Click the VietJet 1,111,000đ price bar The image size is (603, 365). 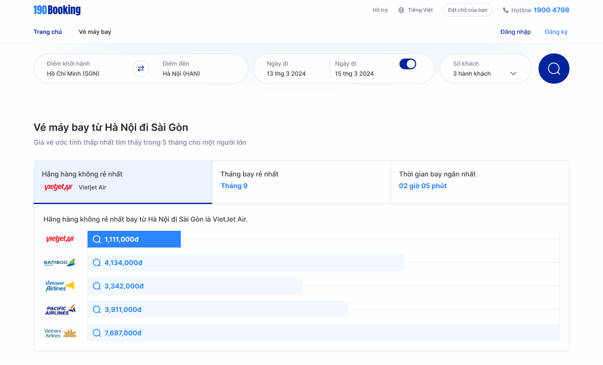(x=134, y=239)
